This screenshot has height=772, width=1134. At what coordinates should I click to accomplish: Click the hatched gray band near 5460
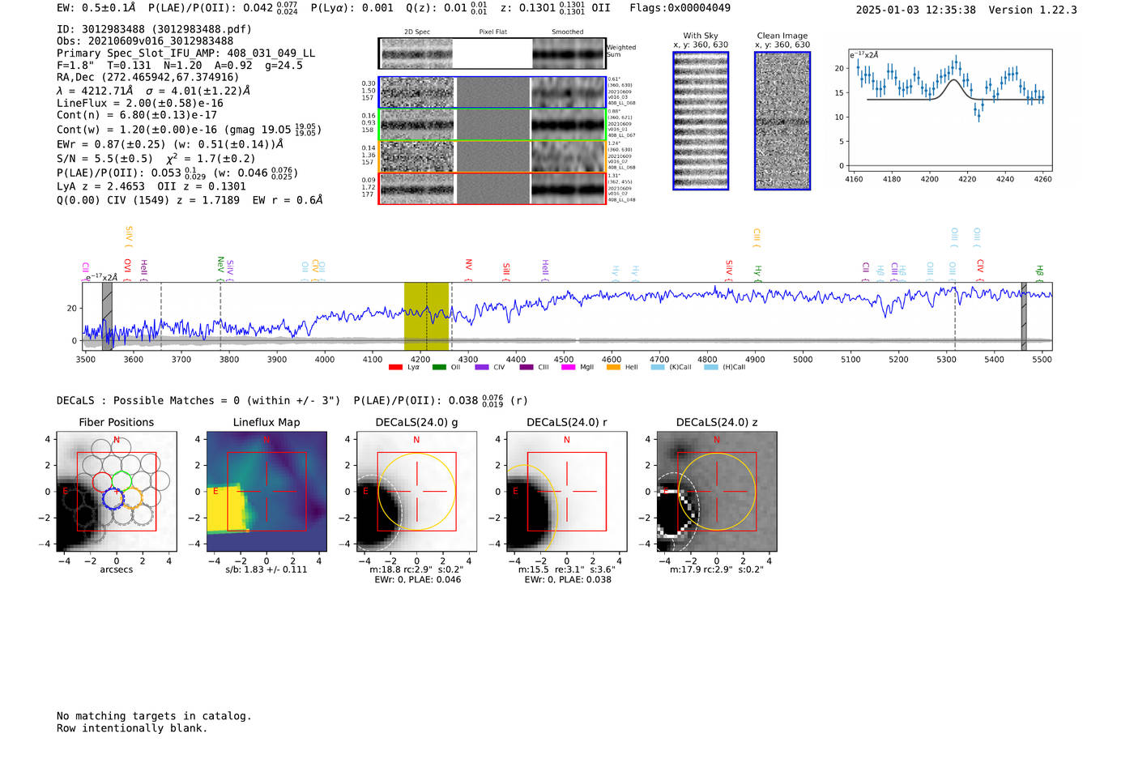click(x=1024, y=316)
